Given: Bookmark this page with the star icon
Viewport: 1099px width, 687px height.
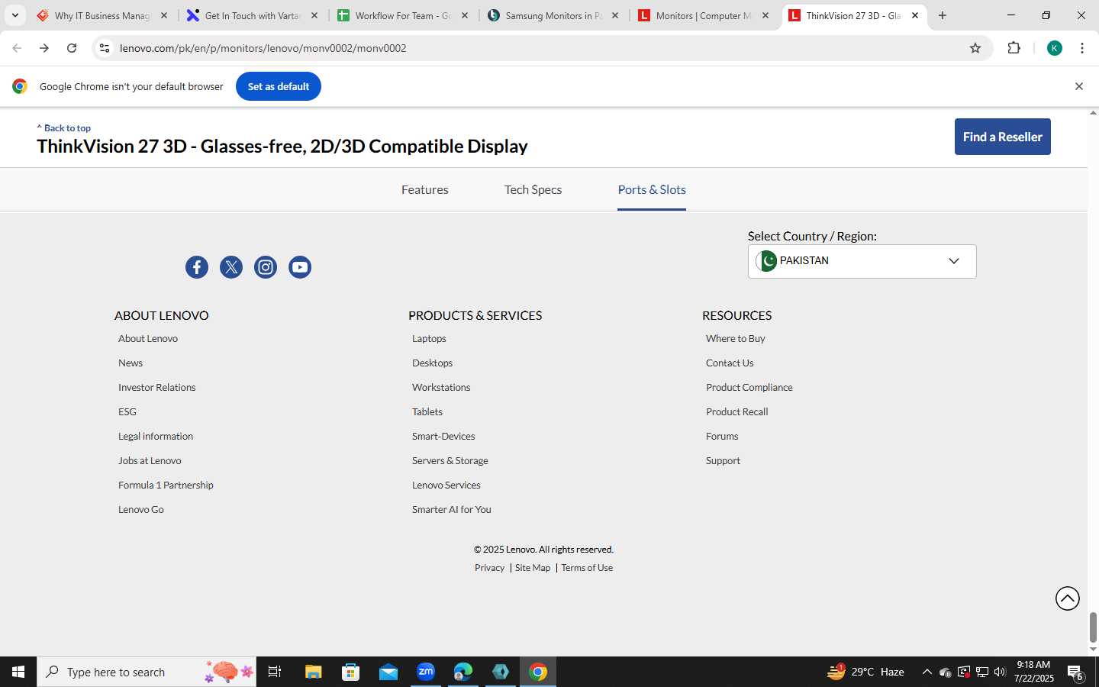Looking at the screenshot, I should pyautogui.click(x=975, y=48).
